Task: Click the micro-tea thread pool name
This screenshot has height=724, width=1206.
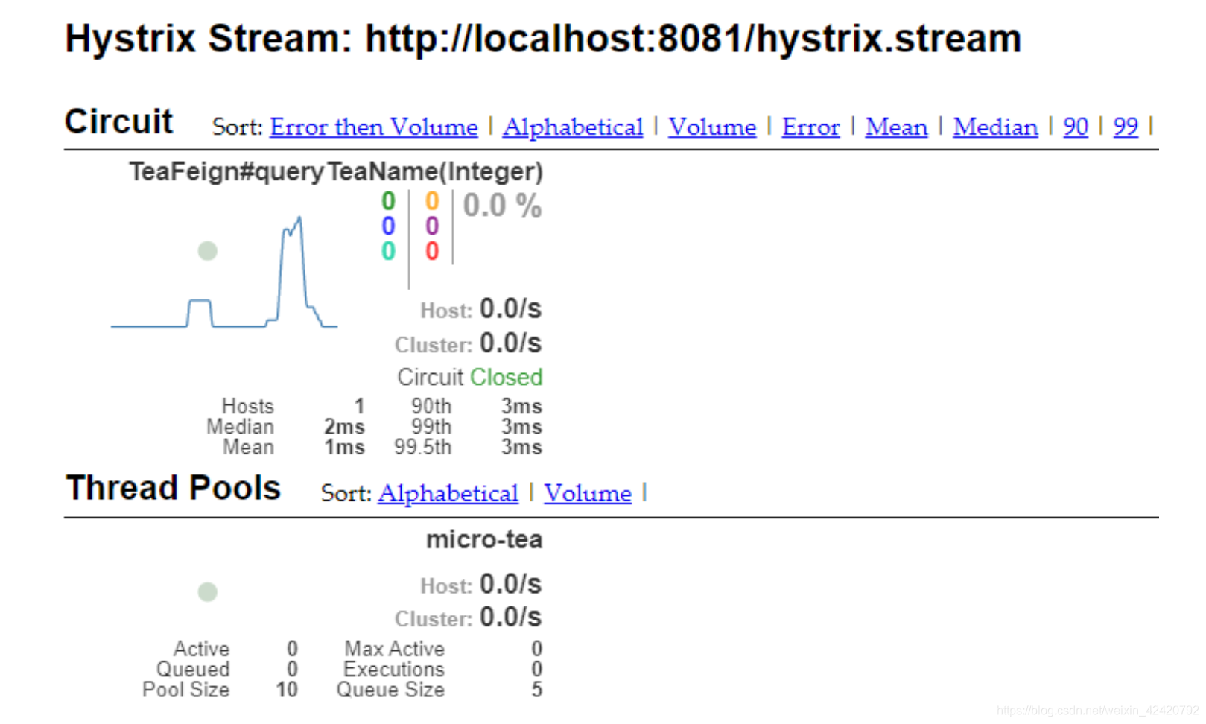Action: pos(484,539)
